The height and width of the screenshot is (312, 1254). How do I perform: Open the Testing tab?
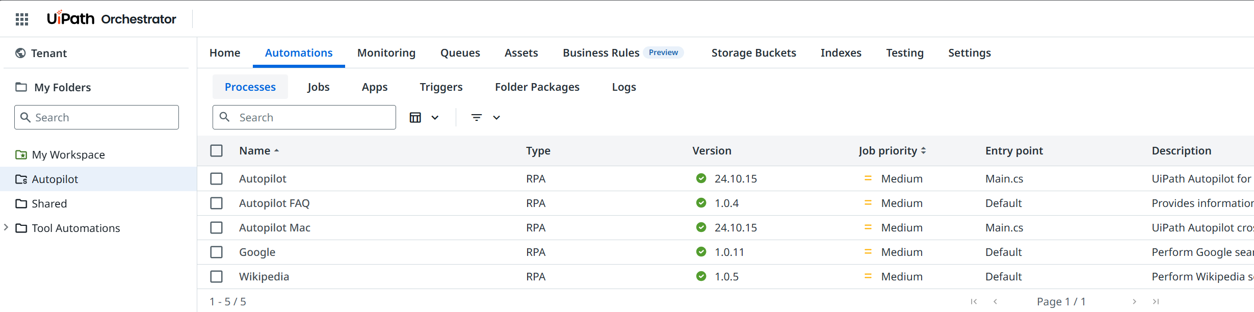tap(905, 53)
